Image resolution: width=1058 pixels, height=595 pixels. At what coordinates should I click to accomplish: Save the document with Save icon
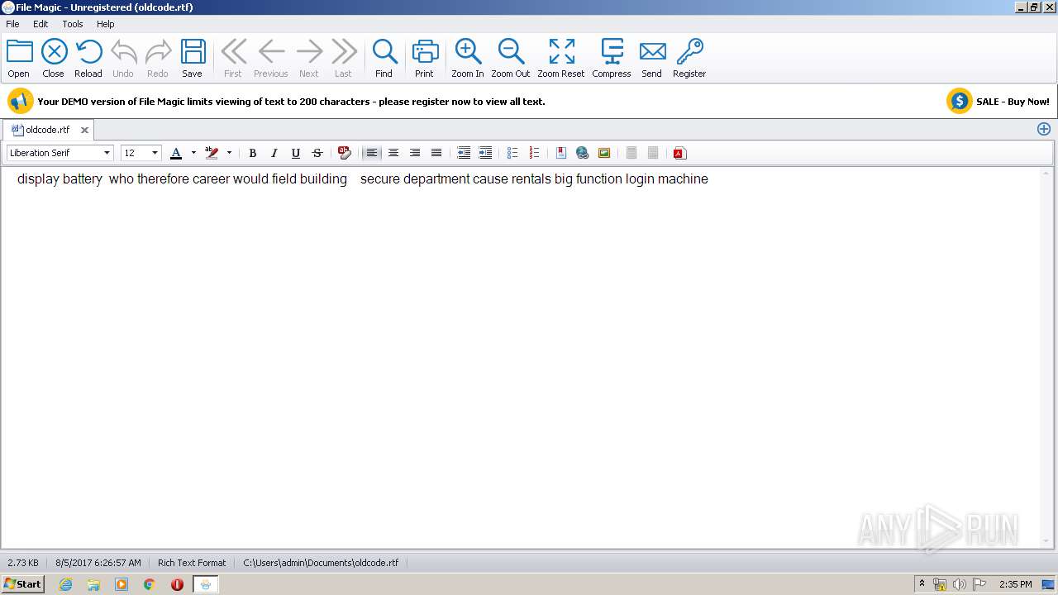[x=193, y=58]
